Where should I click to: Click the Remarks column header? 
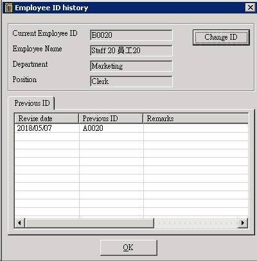click(195, 119)
